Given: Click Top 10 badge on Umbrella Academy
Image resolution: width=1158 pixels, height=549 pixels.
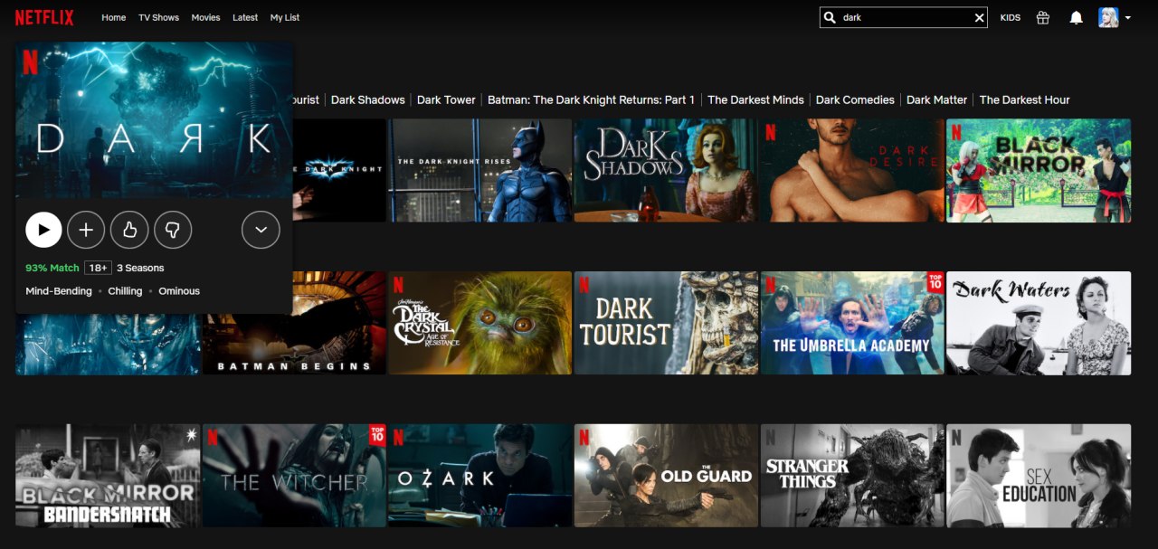Looking at the screenshot, I should [936, 281].
